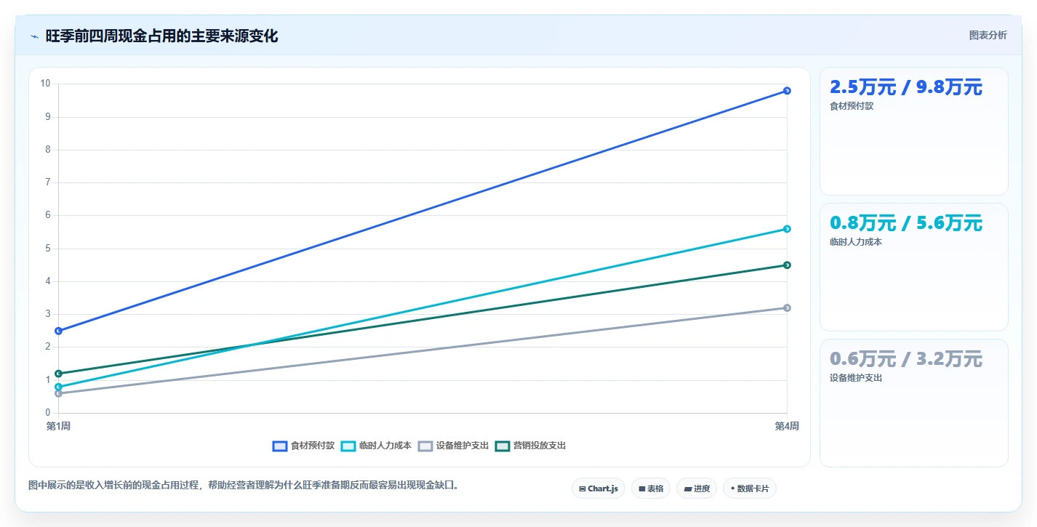Toggle the 临时人力成本 legend entry
Viewport: 1037px width, 527px height.
(x=376, y=446)
